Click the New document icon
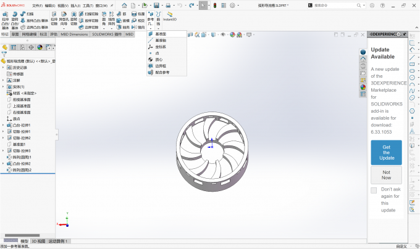Viewport: 420px width, 249px height. click(133, 6)
